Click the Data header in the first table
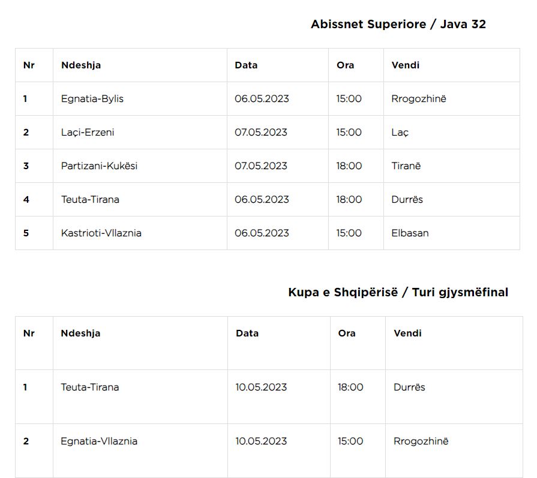Viewport: 537px width, 478px height. click(x=246, y=65)
